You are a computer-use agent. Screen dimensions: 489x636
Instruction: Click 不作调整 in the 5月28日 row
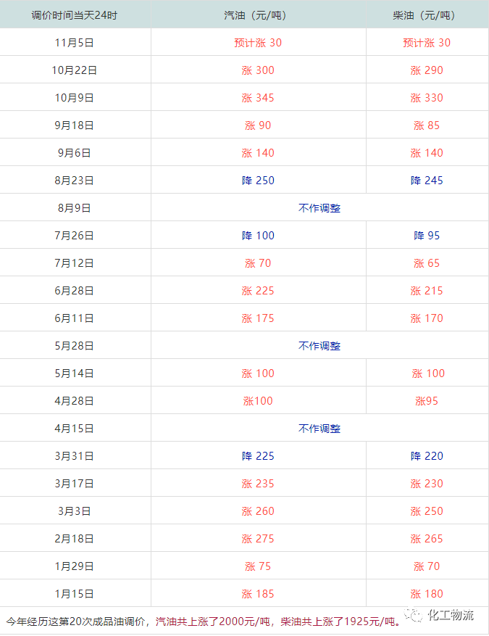pos(319,346)
